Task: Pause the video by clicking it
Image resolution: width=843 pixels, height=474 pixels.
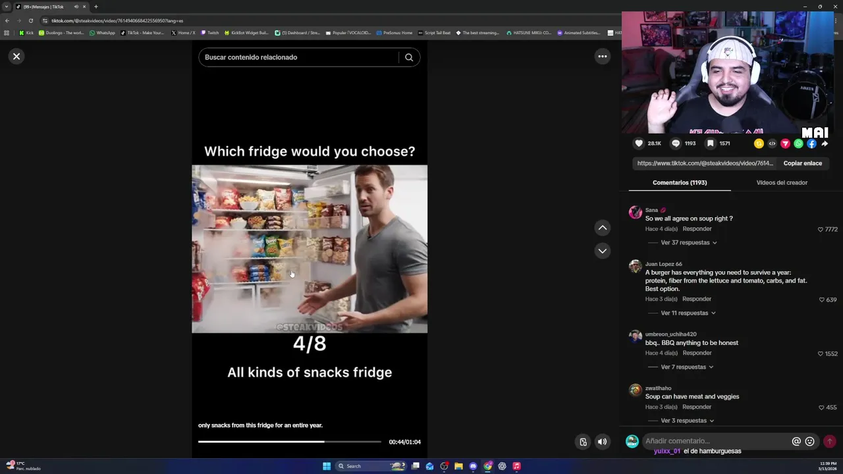Action: click(310, 249)
